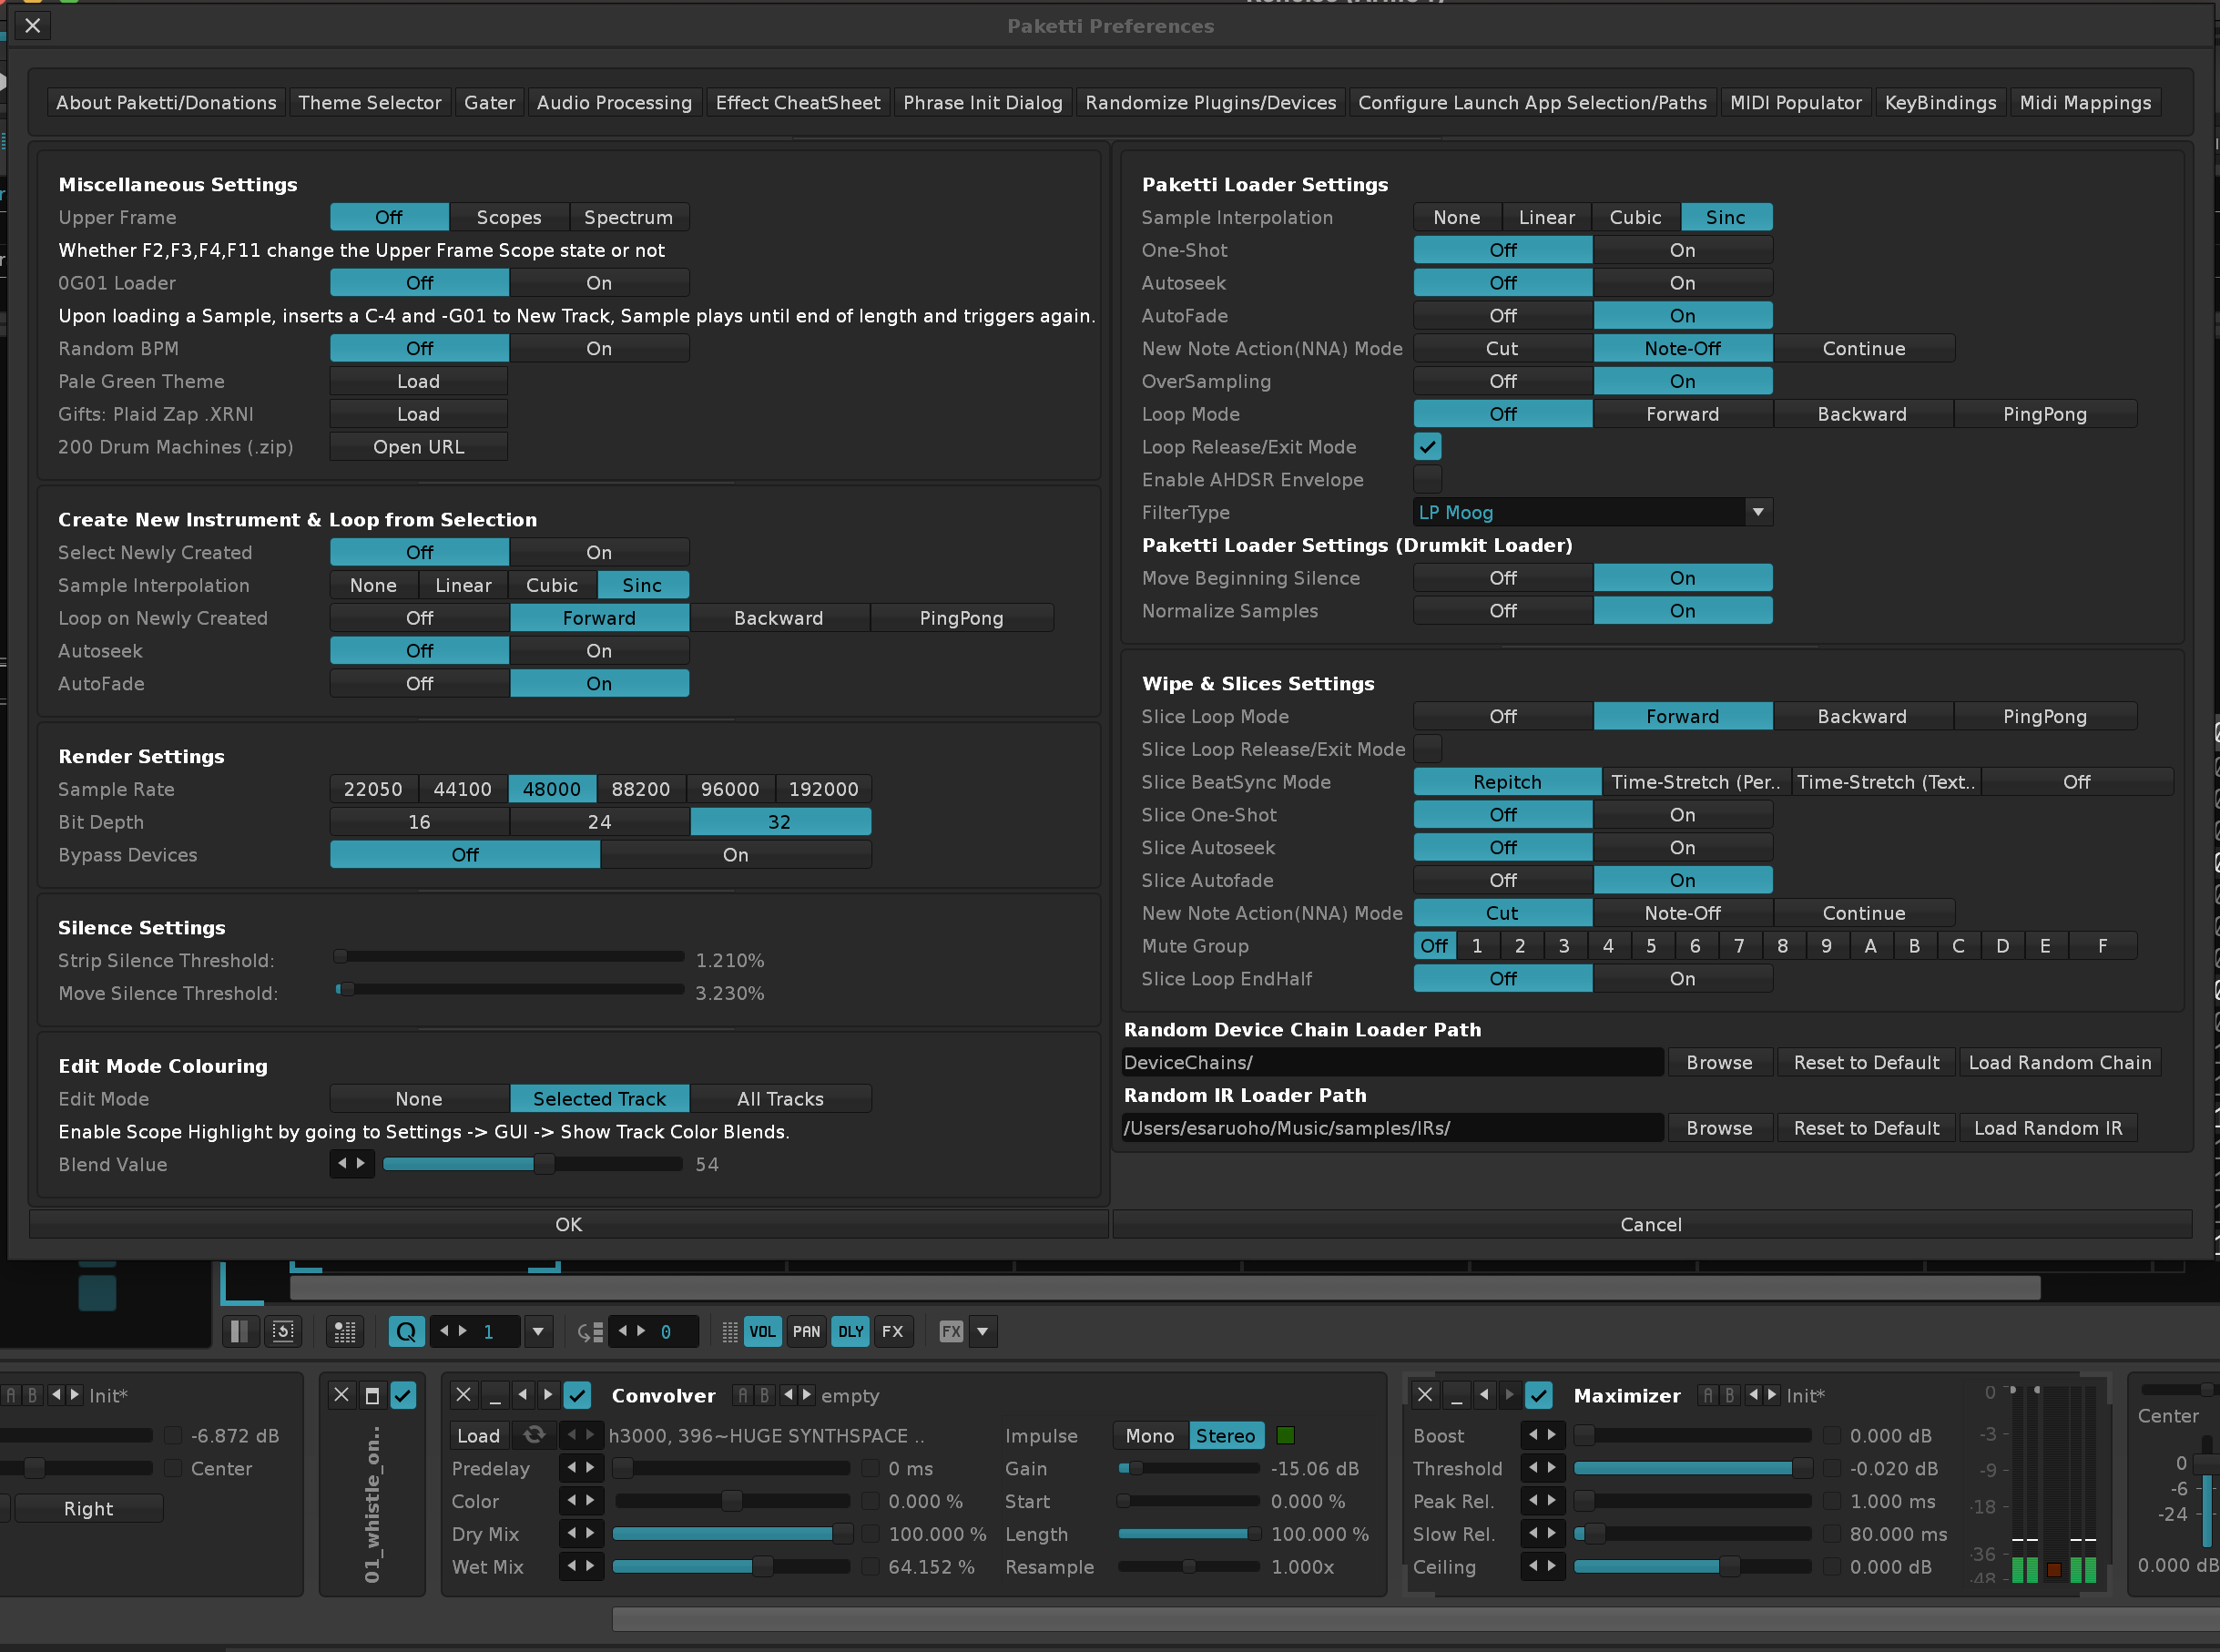The image size is (2220, 1652).
Task: Toggle the DLY delay column button
Action: point(850,1331)
